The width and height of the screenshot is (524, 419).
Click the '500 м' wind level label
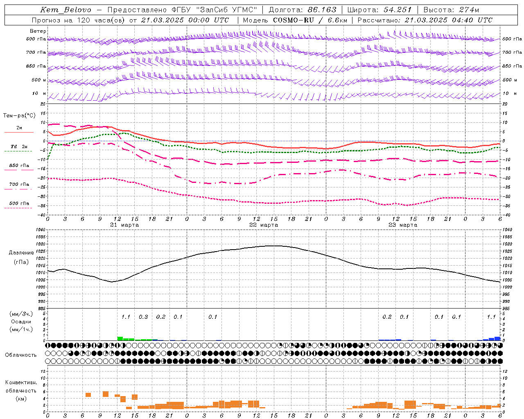(x=38, y=80)
